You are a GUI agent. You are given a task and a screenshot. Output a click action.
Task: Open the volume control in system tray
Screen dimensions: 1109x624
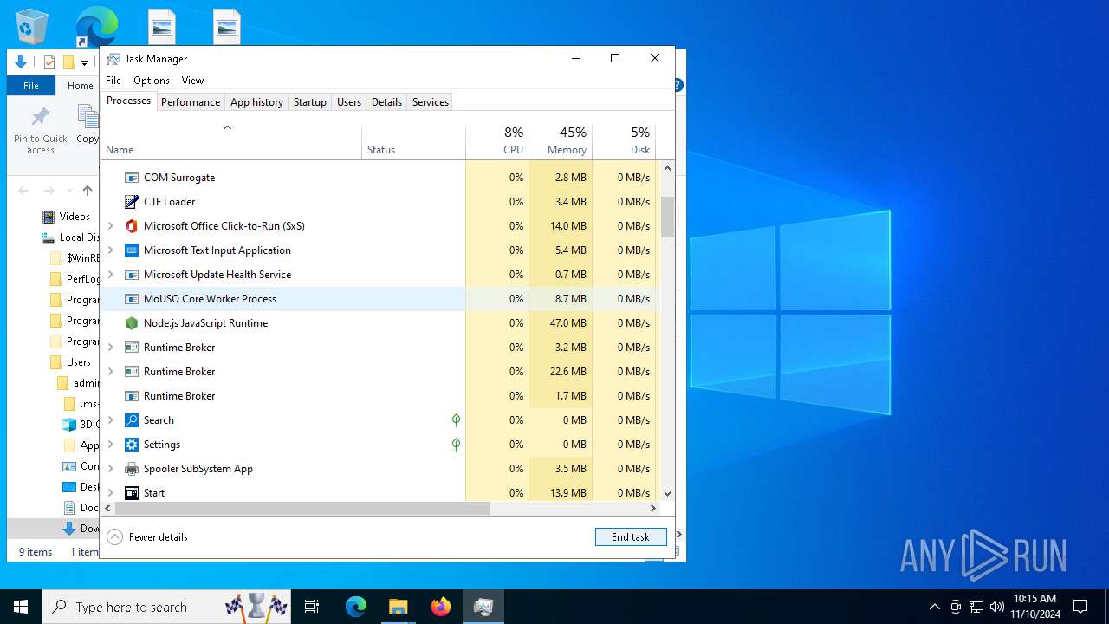(x=997, y=607)
